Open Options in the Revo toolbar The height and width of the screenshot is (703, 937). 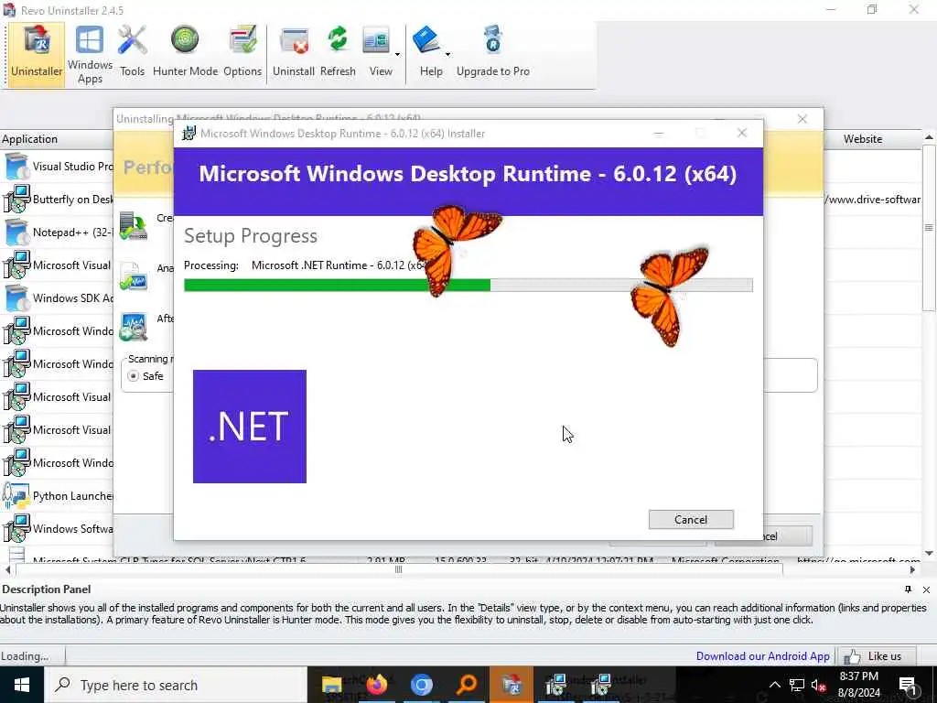pos(242,52)
